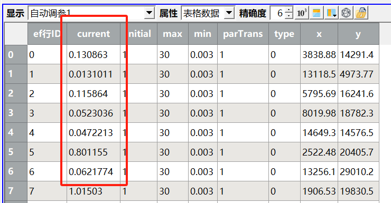Click y cell 14576.5

pos(358,132)
